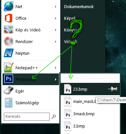Pin 23.bmp using the pushpin icon
This screenshot has height=134, width=126.
point(112,89)
